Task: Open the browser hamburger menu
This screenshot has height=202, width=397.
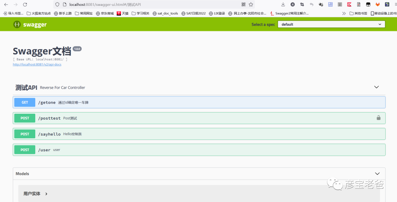Action: coord(396,4)
